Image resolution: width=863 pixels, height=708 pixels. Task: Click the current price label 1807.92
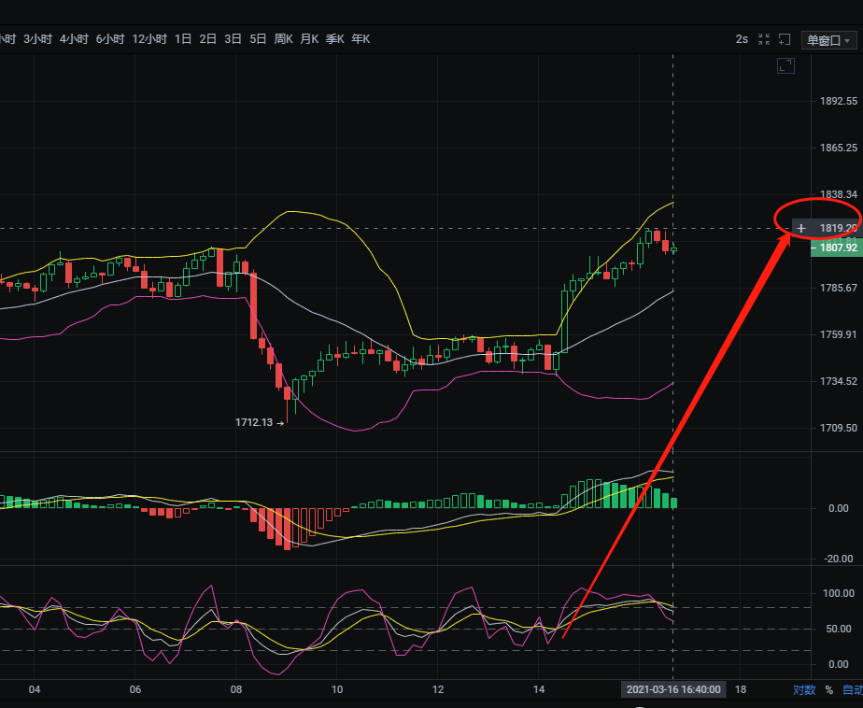[x=837, y=248]
